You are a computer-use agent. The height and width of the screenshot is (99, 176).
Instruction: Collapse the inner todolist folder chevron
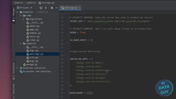pyautogui.click(x=20, y=43)
